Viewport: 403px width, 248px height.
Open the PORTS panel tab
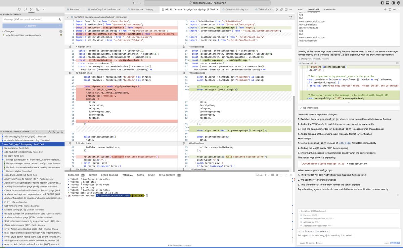[x=140, y=175]
